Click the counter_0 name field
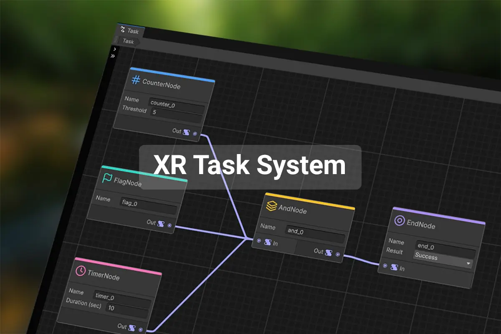Screen dimensions: 501x334 point(177,106)
